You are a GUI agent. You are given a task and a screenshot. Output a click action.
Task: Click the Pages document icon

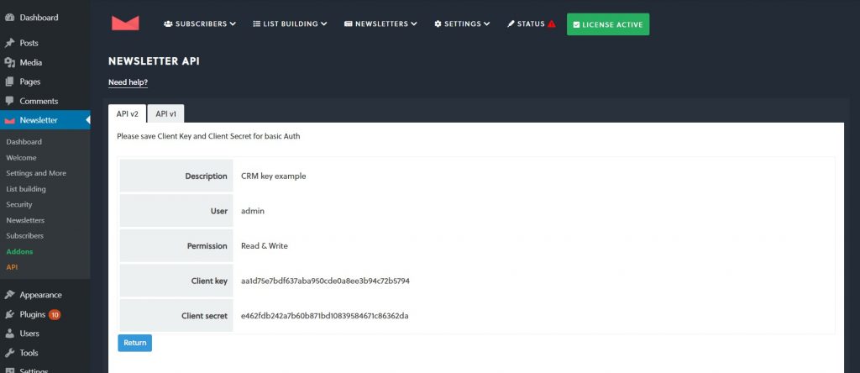pyautogui.click(x=10, y=81)
